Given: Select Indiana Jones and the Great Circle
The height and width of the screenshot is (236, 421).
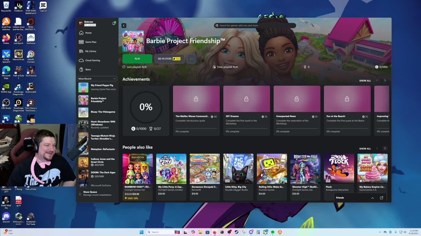Looking at the screenshot, I should (97, 162).
